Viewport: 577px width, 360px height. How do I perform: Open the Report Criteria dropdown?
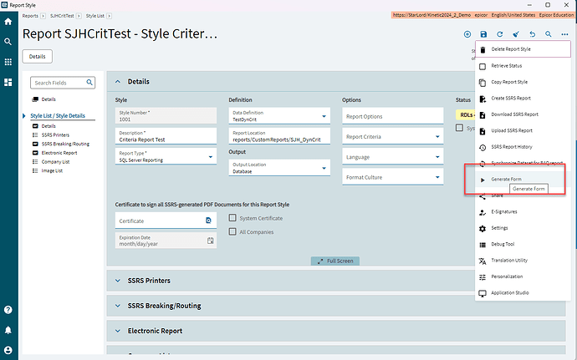(x=437, y=136)
